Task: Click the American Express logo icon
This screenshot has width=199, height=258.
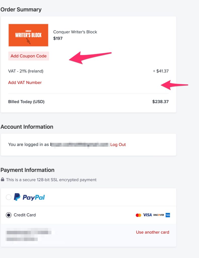Action: point(168,215)
